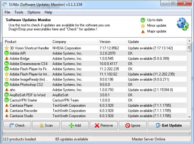Viewport: 194px width, 144px height.
Task: Click TechSmith Corporation in the Camtasia Player row
Action: 69,105
